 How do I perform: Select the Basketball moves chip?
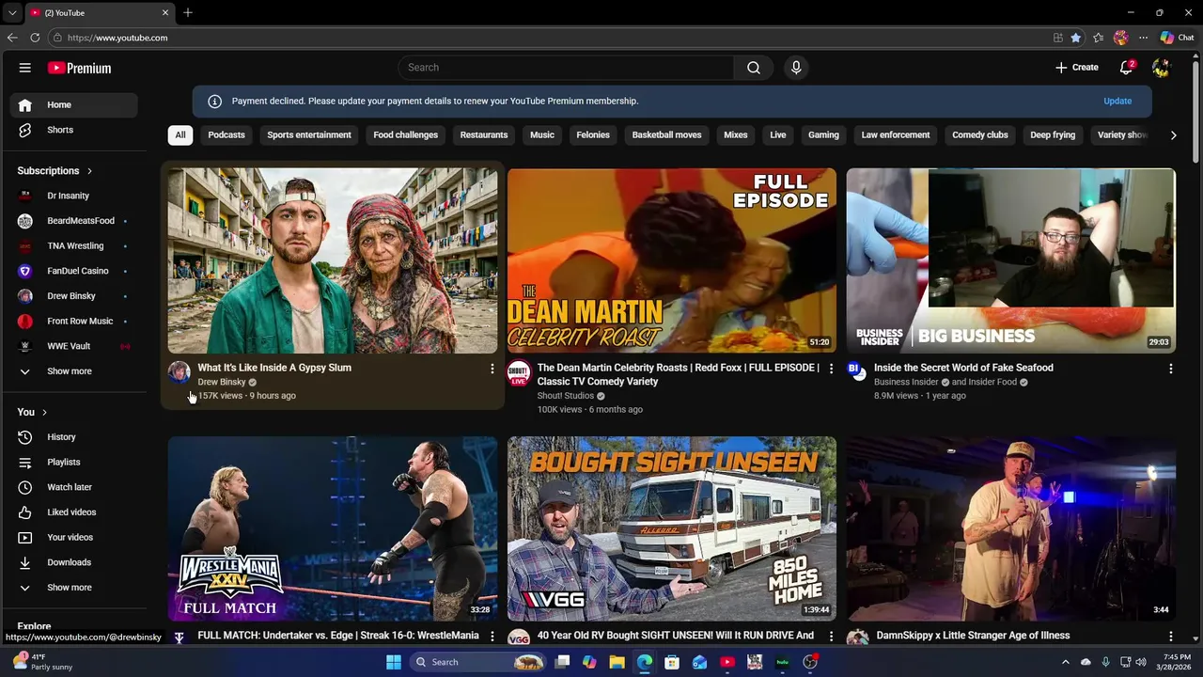[666, 135]
